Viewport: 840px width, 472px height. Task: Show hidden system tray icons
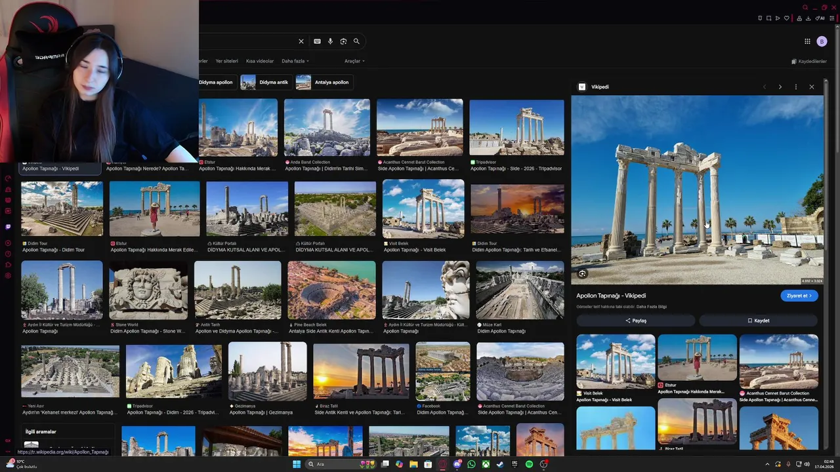(x=767, y=464)
